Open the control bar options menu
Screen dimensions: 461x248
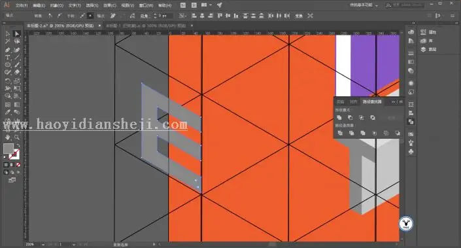[452, 16]
